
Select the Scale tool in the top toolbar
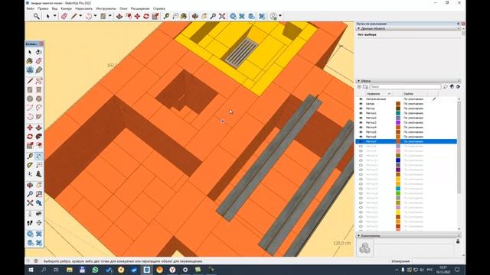[x=155, y=16]
